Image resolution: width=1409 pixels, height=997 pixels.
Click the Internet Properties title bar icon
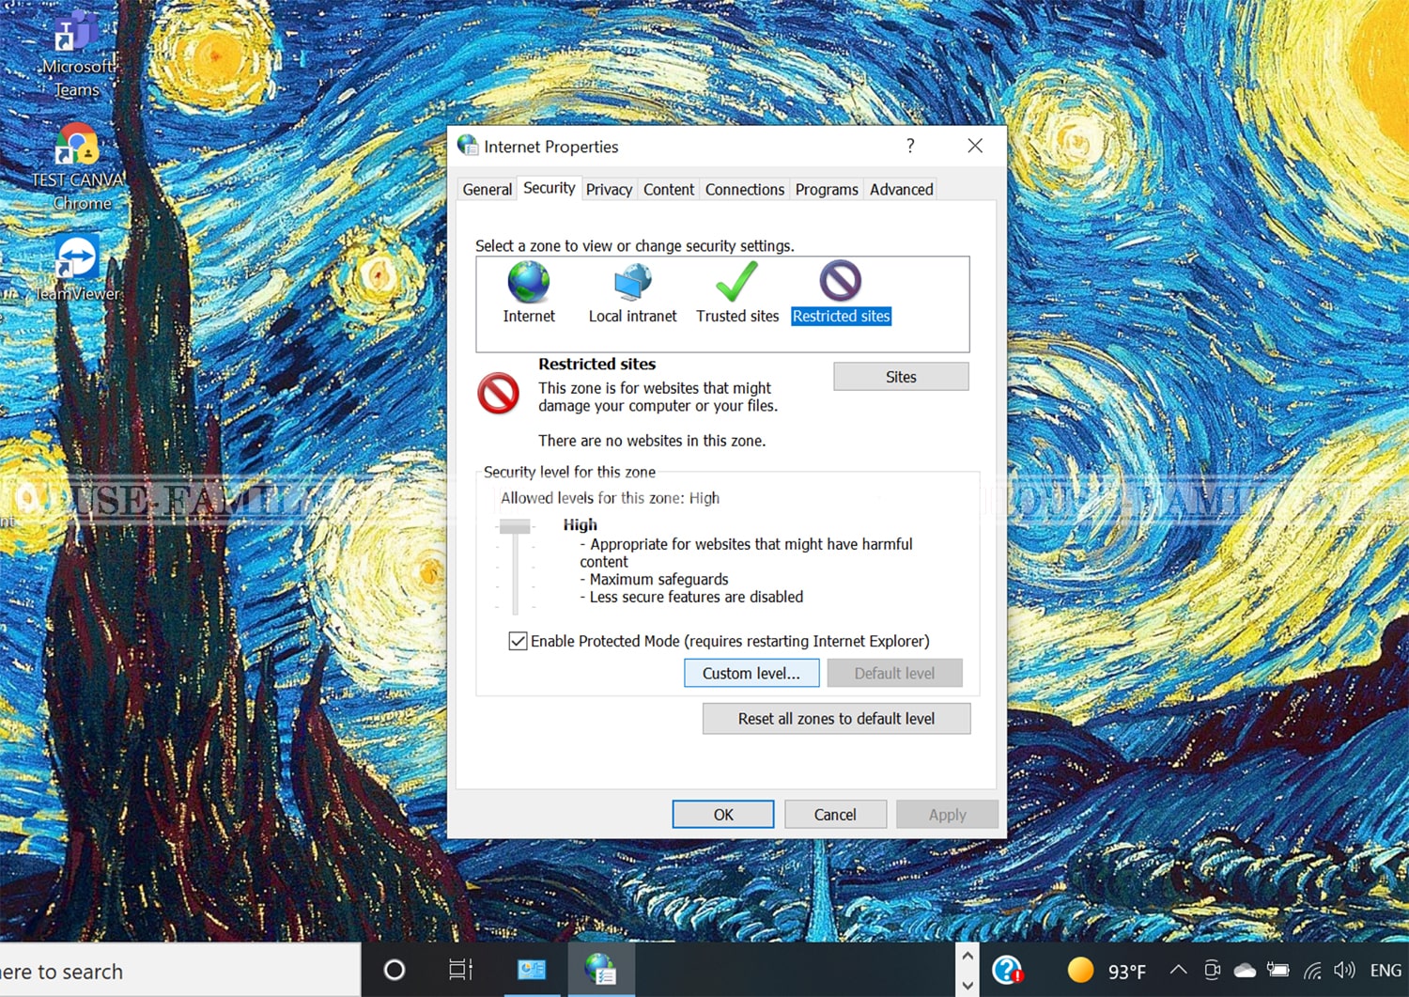pyautogui.click(x=468, y=146)
